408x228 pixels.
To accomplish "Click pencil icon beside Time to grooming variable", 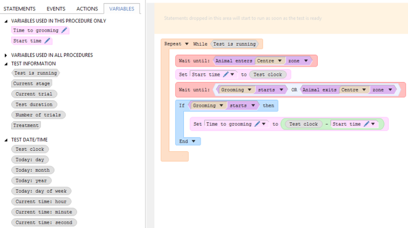I will click(x=64, y=30).
